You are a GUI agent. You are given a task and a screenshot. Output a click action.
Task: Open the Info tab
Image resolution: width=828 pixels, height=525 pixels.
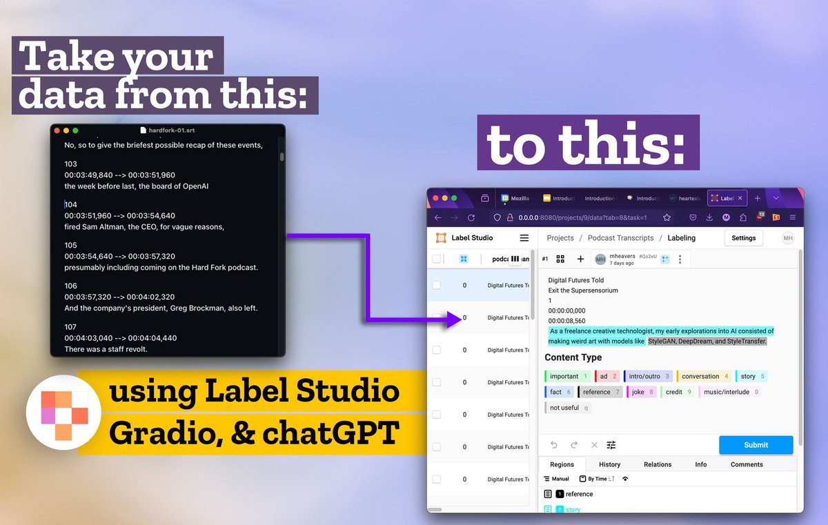pos(701,464)
